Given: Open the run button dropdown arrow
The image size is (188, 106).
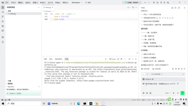Looking at the screenshot, I should pyautogui.click(x=130, y=7).
